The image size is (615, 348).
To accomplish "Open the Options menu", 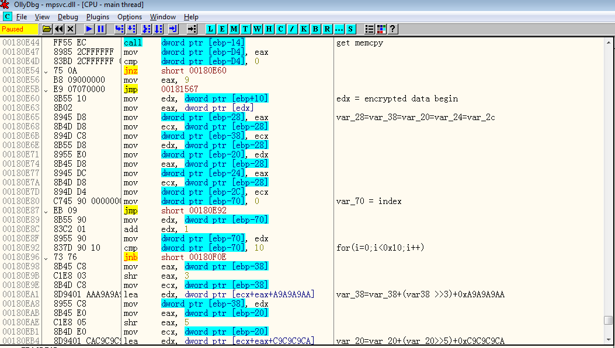I will [130, 17].
